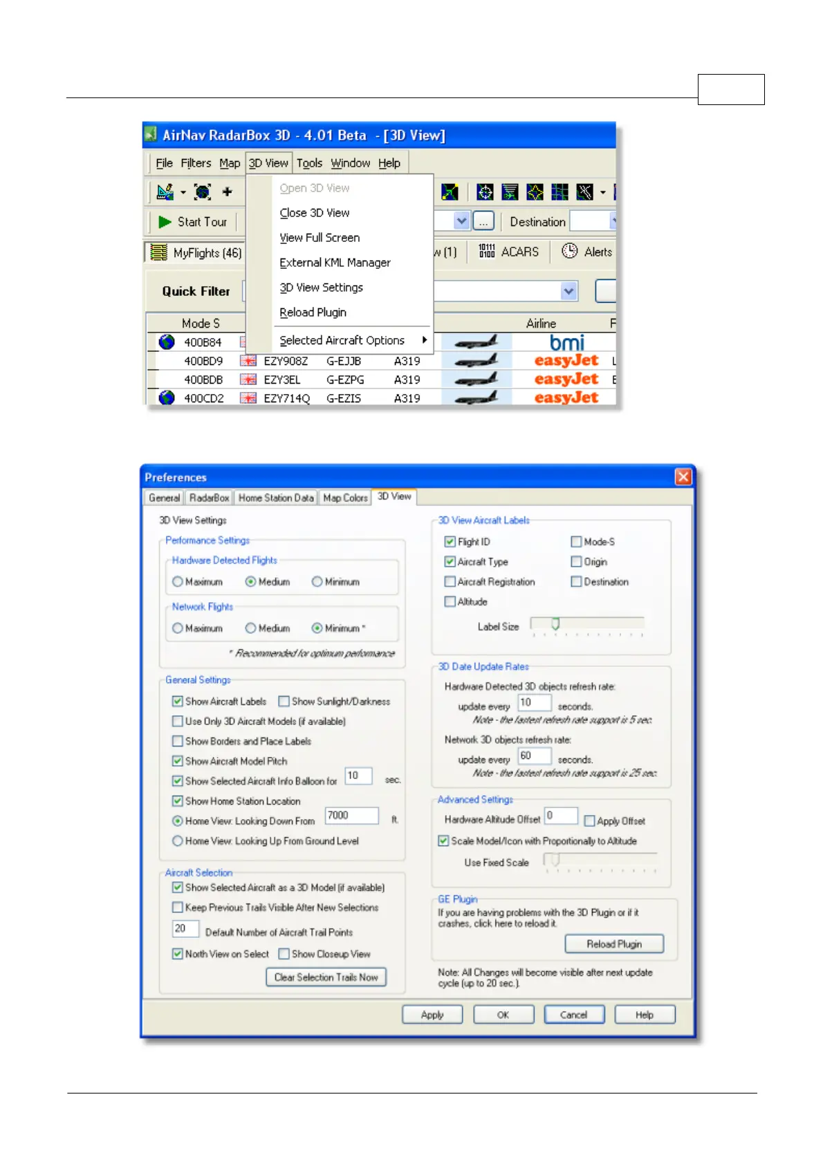
Task: Choose 3D View Settings menu item
Action: (x=321, y=288)
